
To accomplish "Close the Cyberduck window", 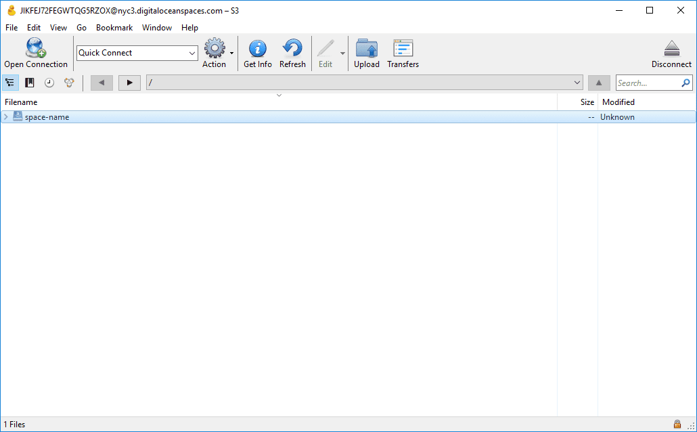I will pos(681,10).
